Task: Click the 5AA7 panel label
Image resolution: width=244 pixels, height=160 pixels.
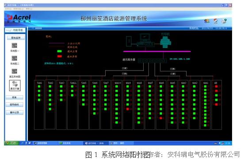Action: point(106,83)
